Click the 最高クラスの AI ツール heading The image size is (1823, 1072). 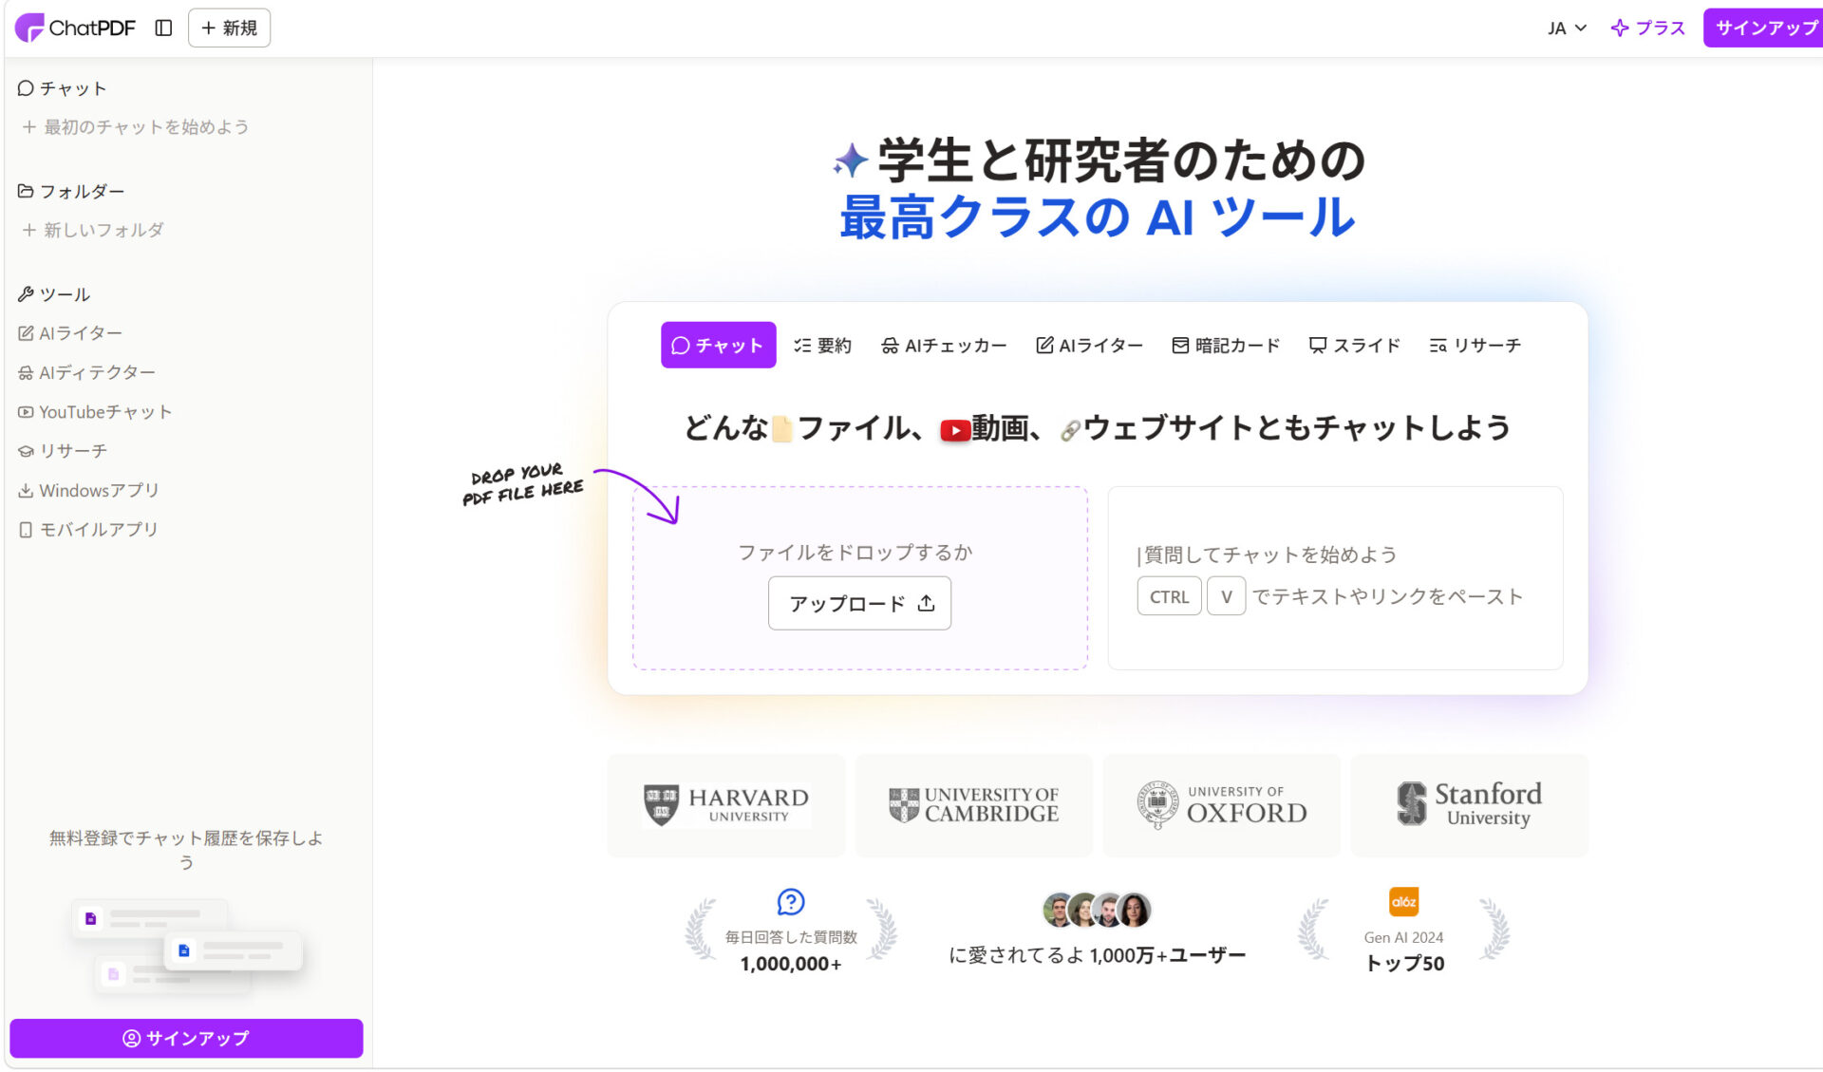[1097, 217]
